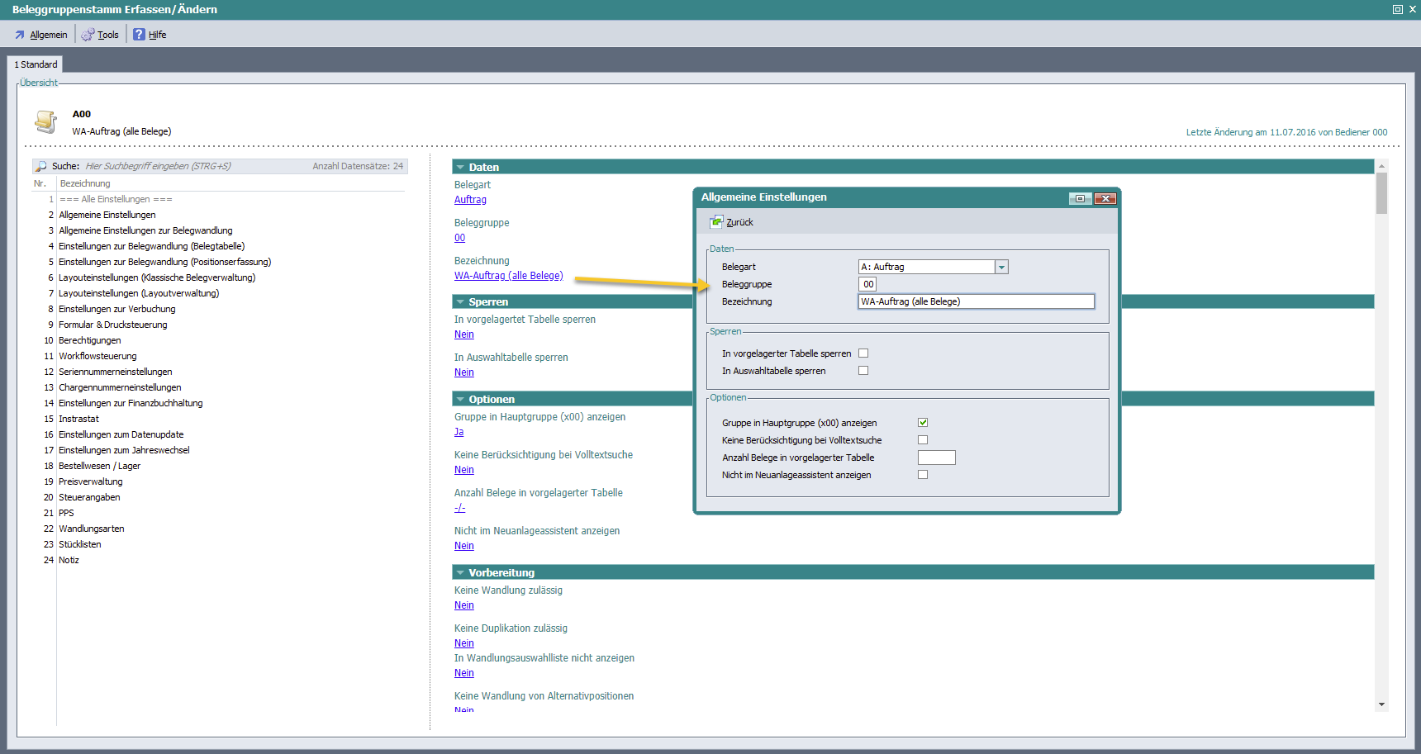Click the Zurück icon in dialog

point(716,222)
